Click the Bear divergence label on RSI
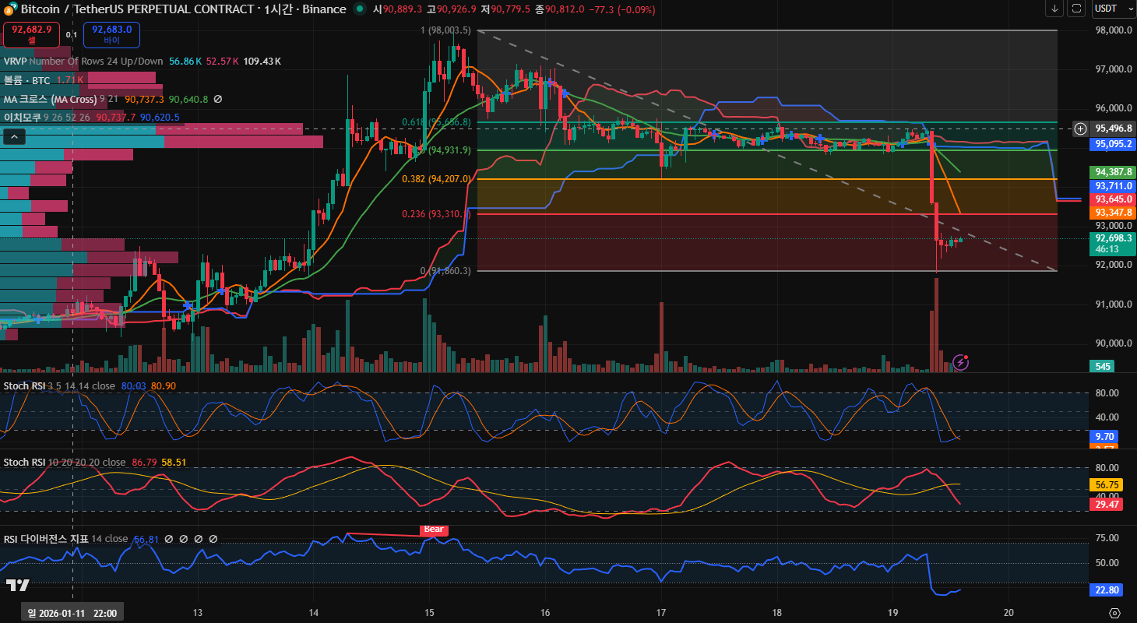 tap(433, 530)
